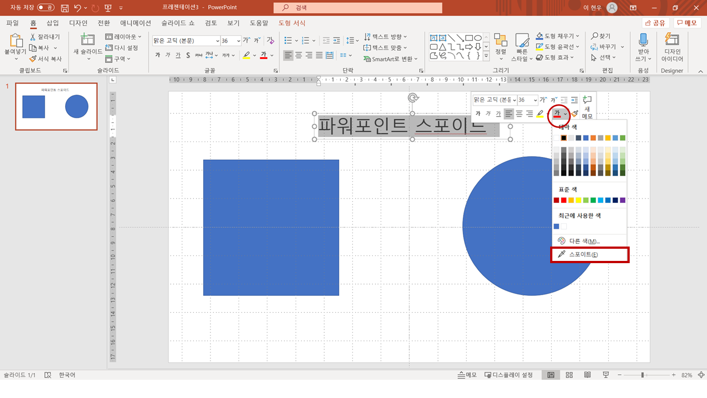Switch to Transitions (전환) tab
Screen dimensions: 707x398
[104, 23]
